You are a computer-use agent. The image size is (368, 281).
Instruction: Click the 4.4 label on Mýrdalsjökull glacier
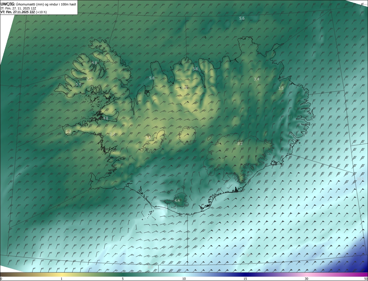pyautogui.click(x=177, y=201)
